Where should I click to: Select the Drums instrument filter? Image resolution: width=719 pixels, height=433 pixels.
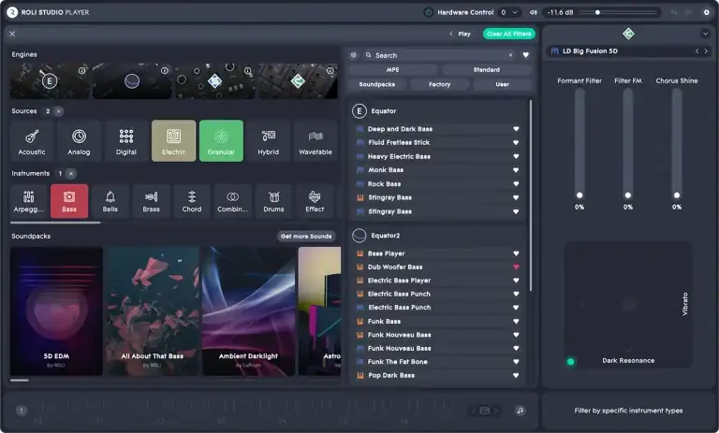pyautogui.click(x=273, y=201)
